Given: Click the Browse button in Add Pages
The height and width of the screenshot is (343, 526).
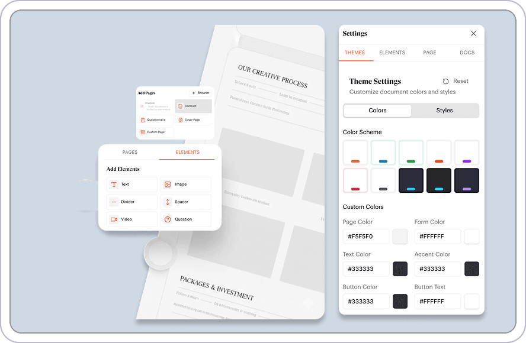Looking at the screenshot, I should (200, 93).
